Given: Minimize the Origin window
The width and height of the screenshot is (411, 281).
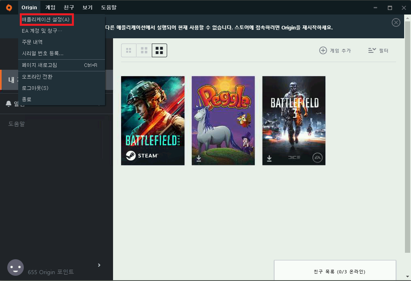Looking at the screenshot, I should click(375, 8).
